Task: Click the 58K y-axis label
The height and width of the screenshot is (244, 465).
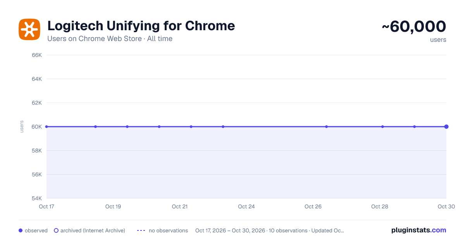Action: [x=37, y=151]
